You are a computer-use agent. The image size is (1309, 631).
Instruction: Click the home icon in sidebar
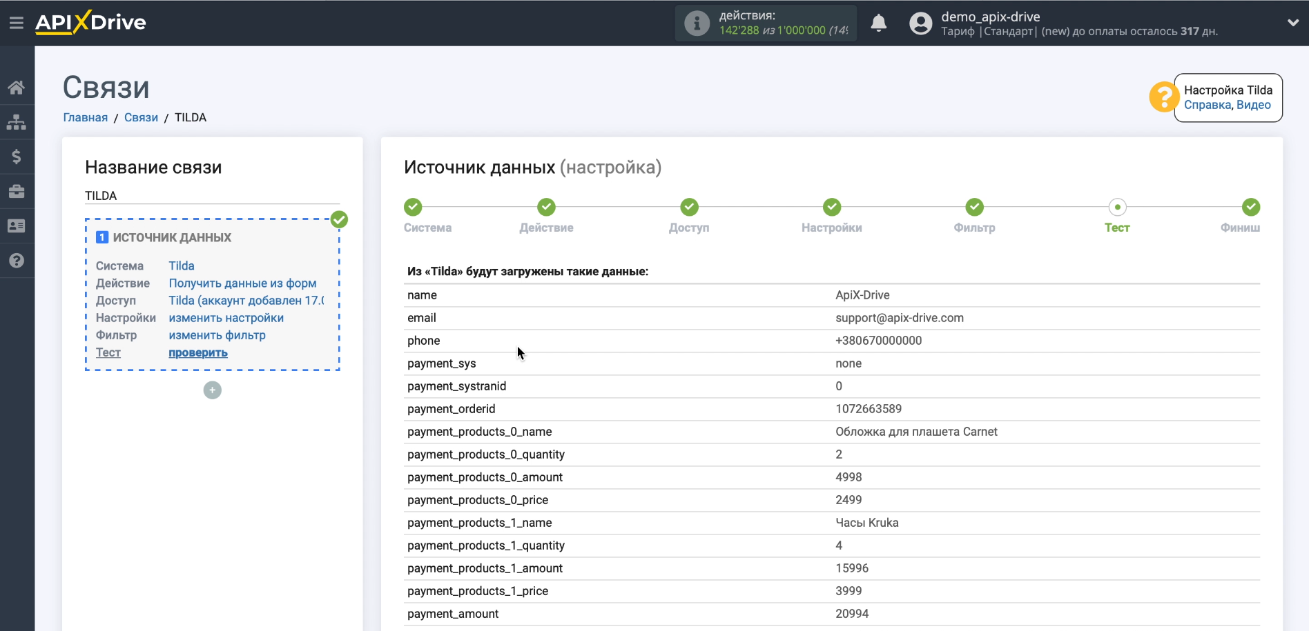pos(17,88)
